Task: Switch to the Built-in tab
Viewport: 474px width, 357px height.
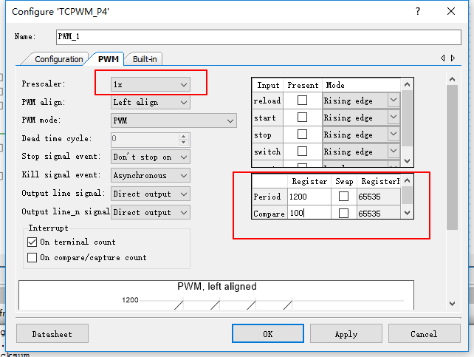Action: pyautogui.click(x=145, y=59)
